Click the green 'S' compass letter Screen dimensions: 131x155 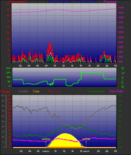pos(123,78)
